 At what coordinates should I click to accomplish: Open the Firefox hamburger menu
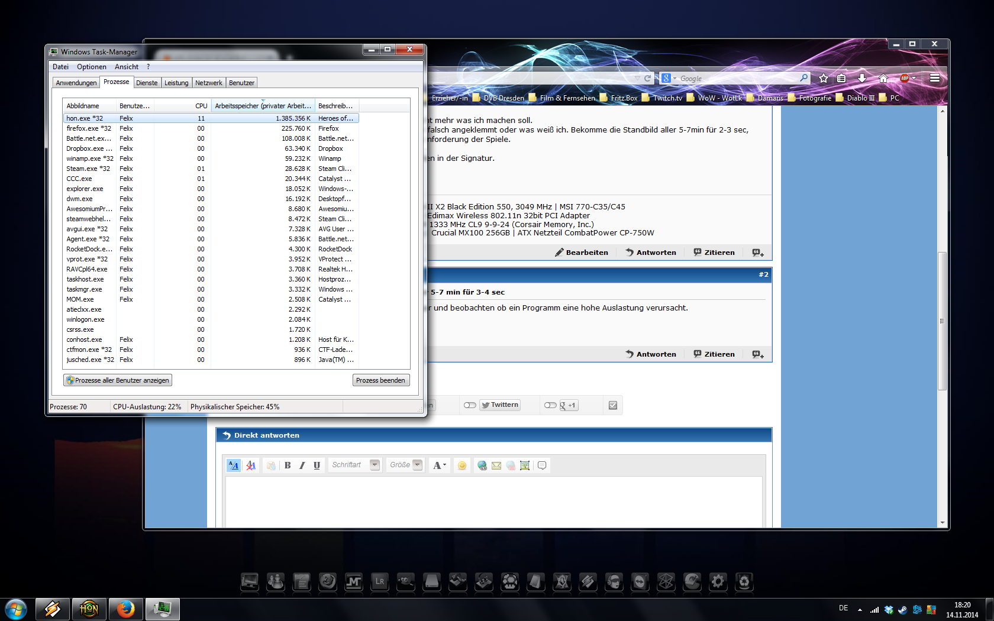pos(935,78)
